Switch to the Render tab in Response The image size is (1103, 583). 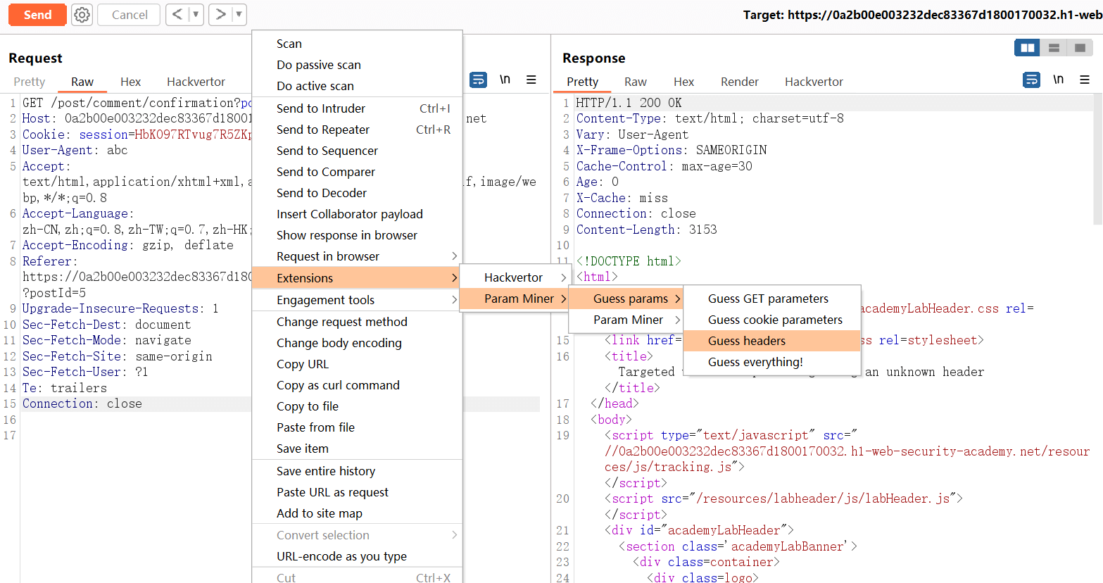tap(739, 82)
